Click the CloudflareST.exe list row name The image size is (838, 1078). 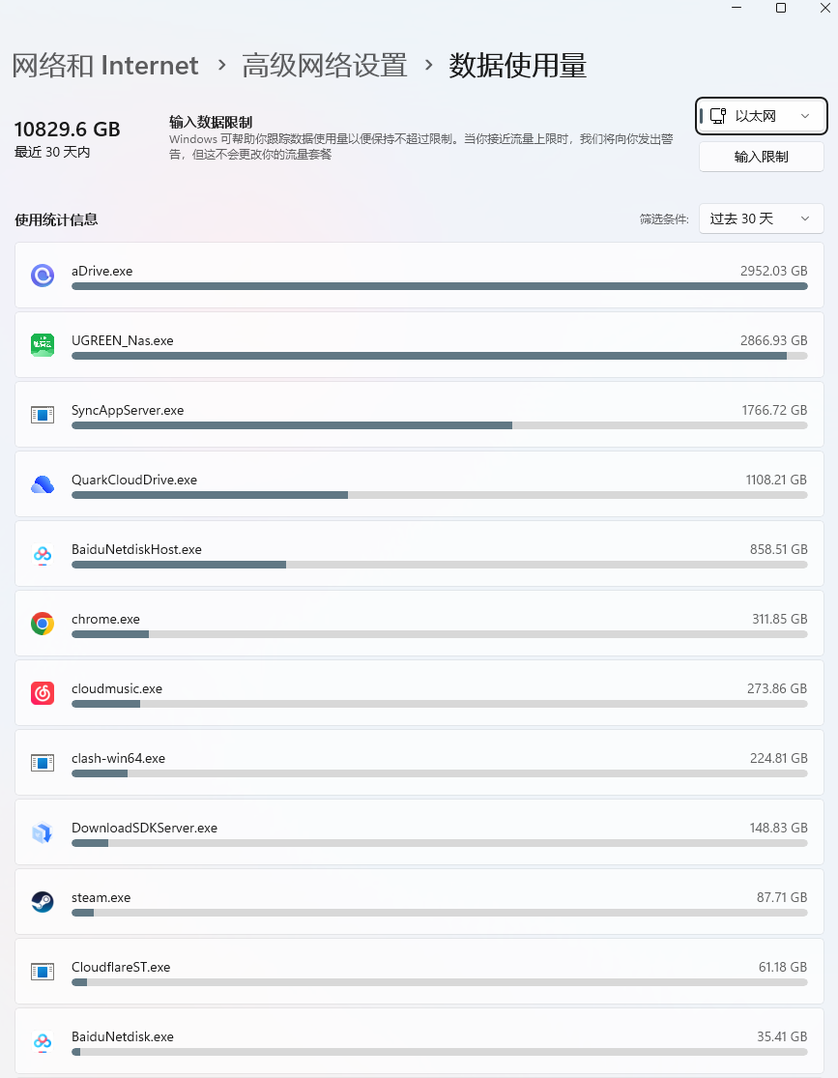coord(121,967)
